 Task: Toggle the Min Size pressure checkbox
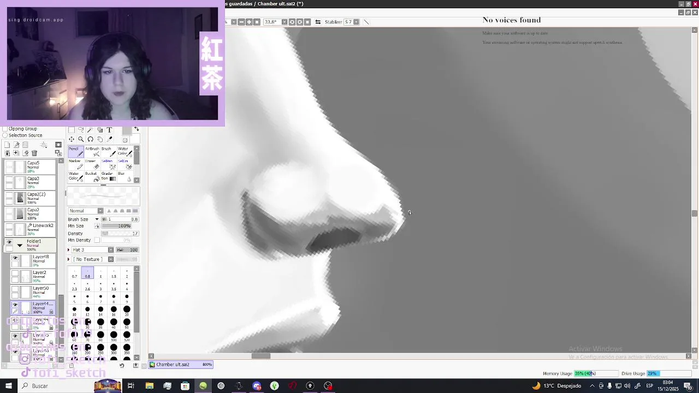(97, 226)
